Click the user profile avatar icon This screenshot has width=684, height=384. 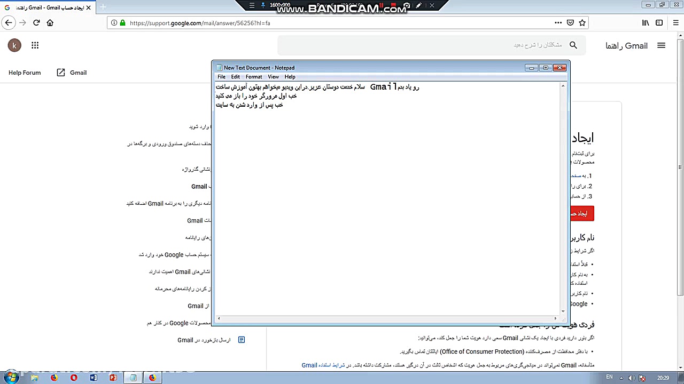point(14,45)
